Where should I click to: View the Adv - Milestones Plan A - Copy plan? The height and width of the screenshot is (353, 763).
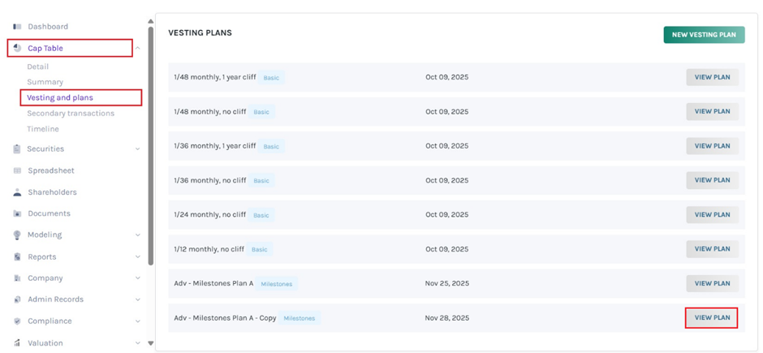point(712,318)
